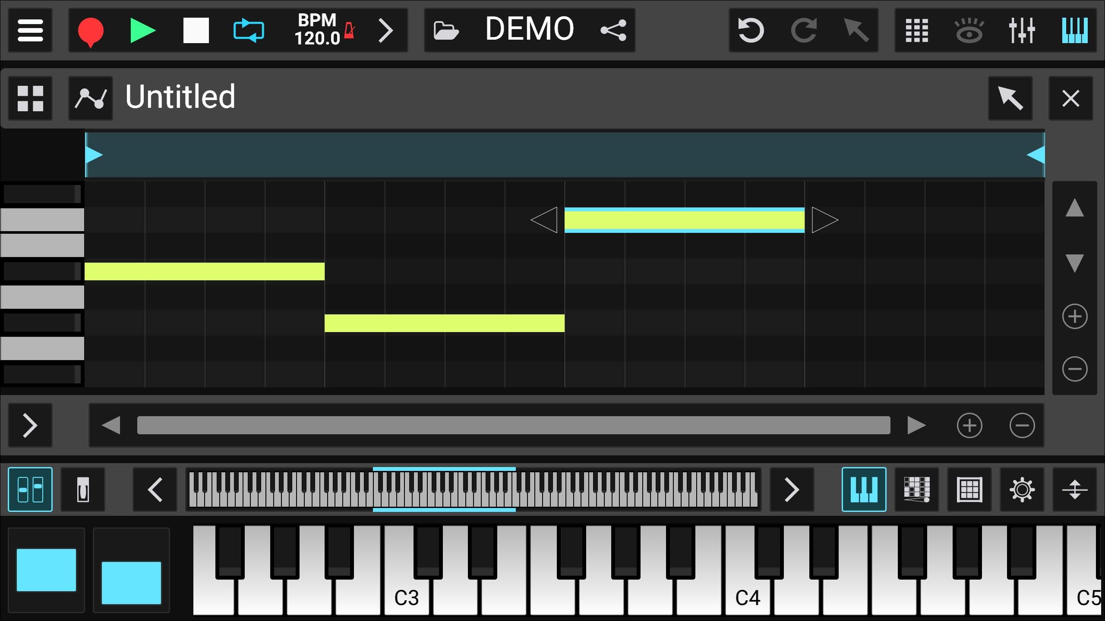Select the piano keys input mode
Image resolution: width=1105 pixels, height=621 pixels.
(864, 489)
